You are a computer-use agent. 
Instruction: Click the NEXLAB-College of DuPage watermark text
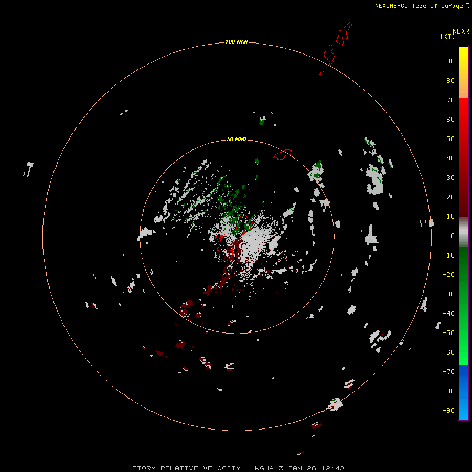click(422, 6)
